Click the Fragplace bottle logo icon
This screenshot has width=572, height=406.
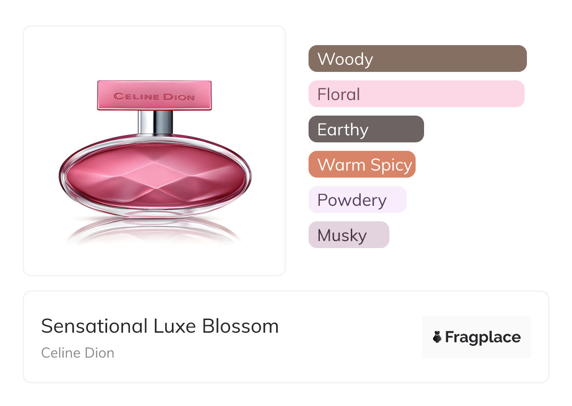437,337
